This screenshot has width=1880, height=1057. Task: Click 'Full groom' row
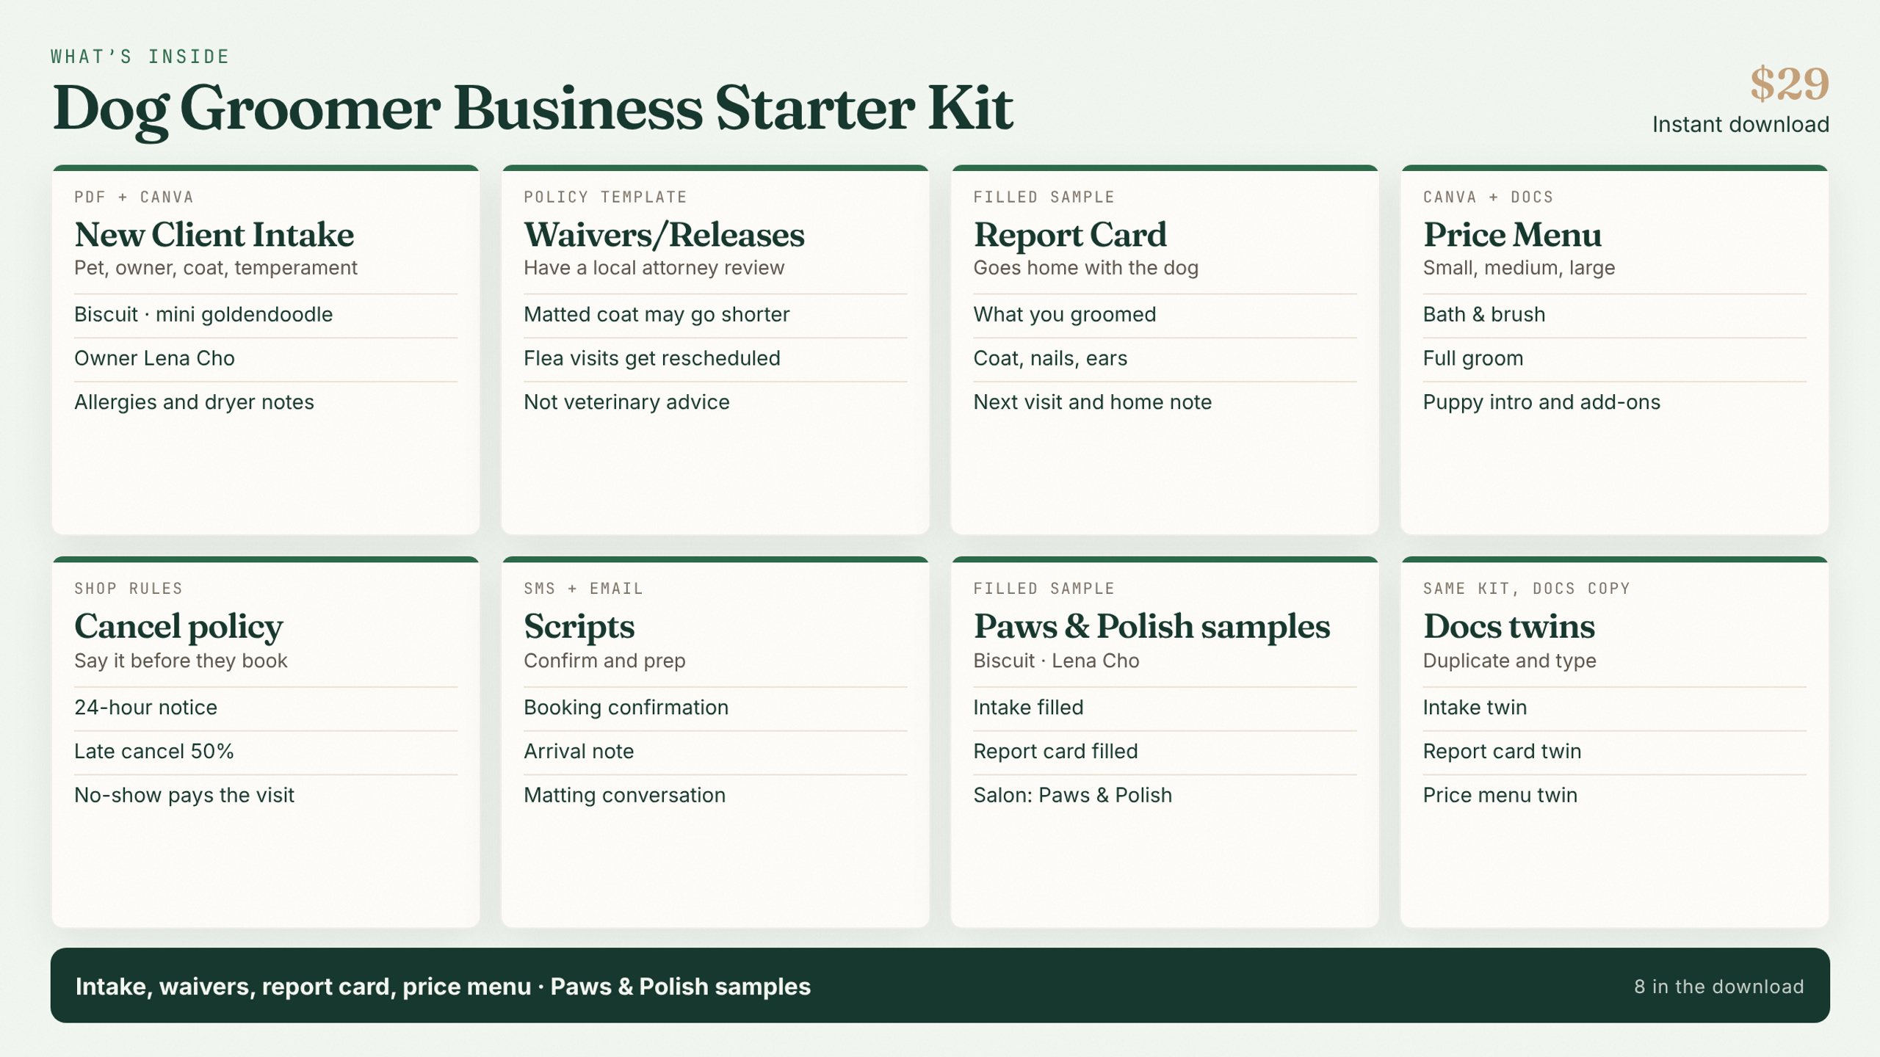point(1615,359)
